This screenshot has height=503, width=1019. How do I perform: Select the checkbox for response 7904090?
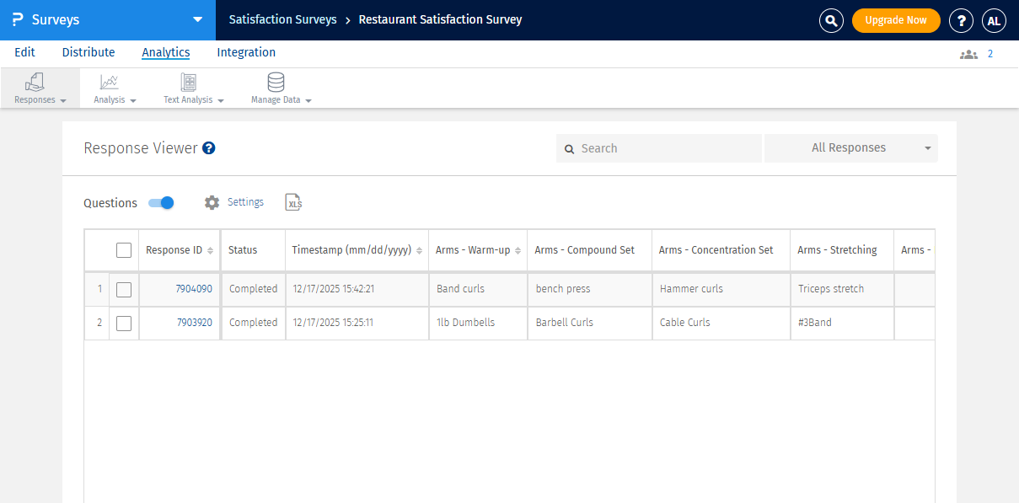[123, 288]
